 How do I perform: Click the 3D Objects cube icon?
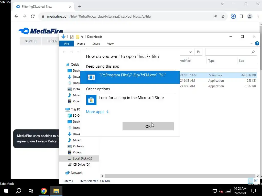(x=70, y=116)
